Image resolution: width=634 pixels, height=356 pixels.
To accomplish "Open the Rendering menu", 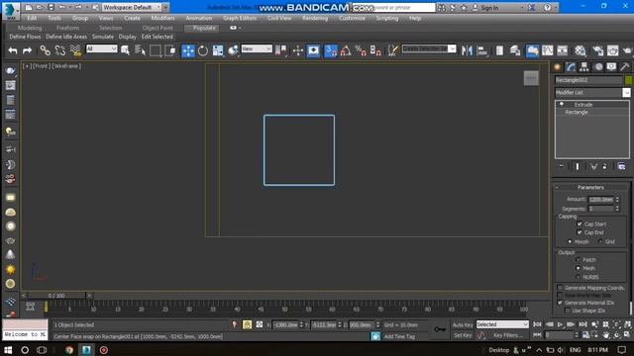I will coord(315,18).
